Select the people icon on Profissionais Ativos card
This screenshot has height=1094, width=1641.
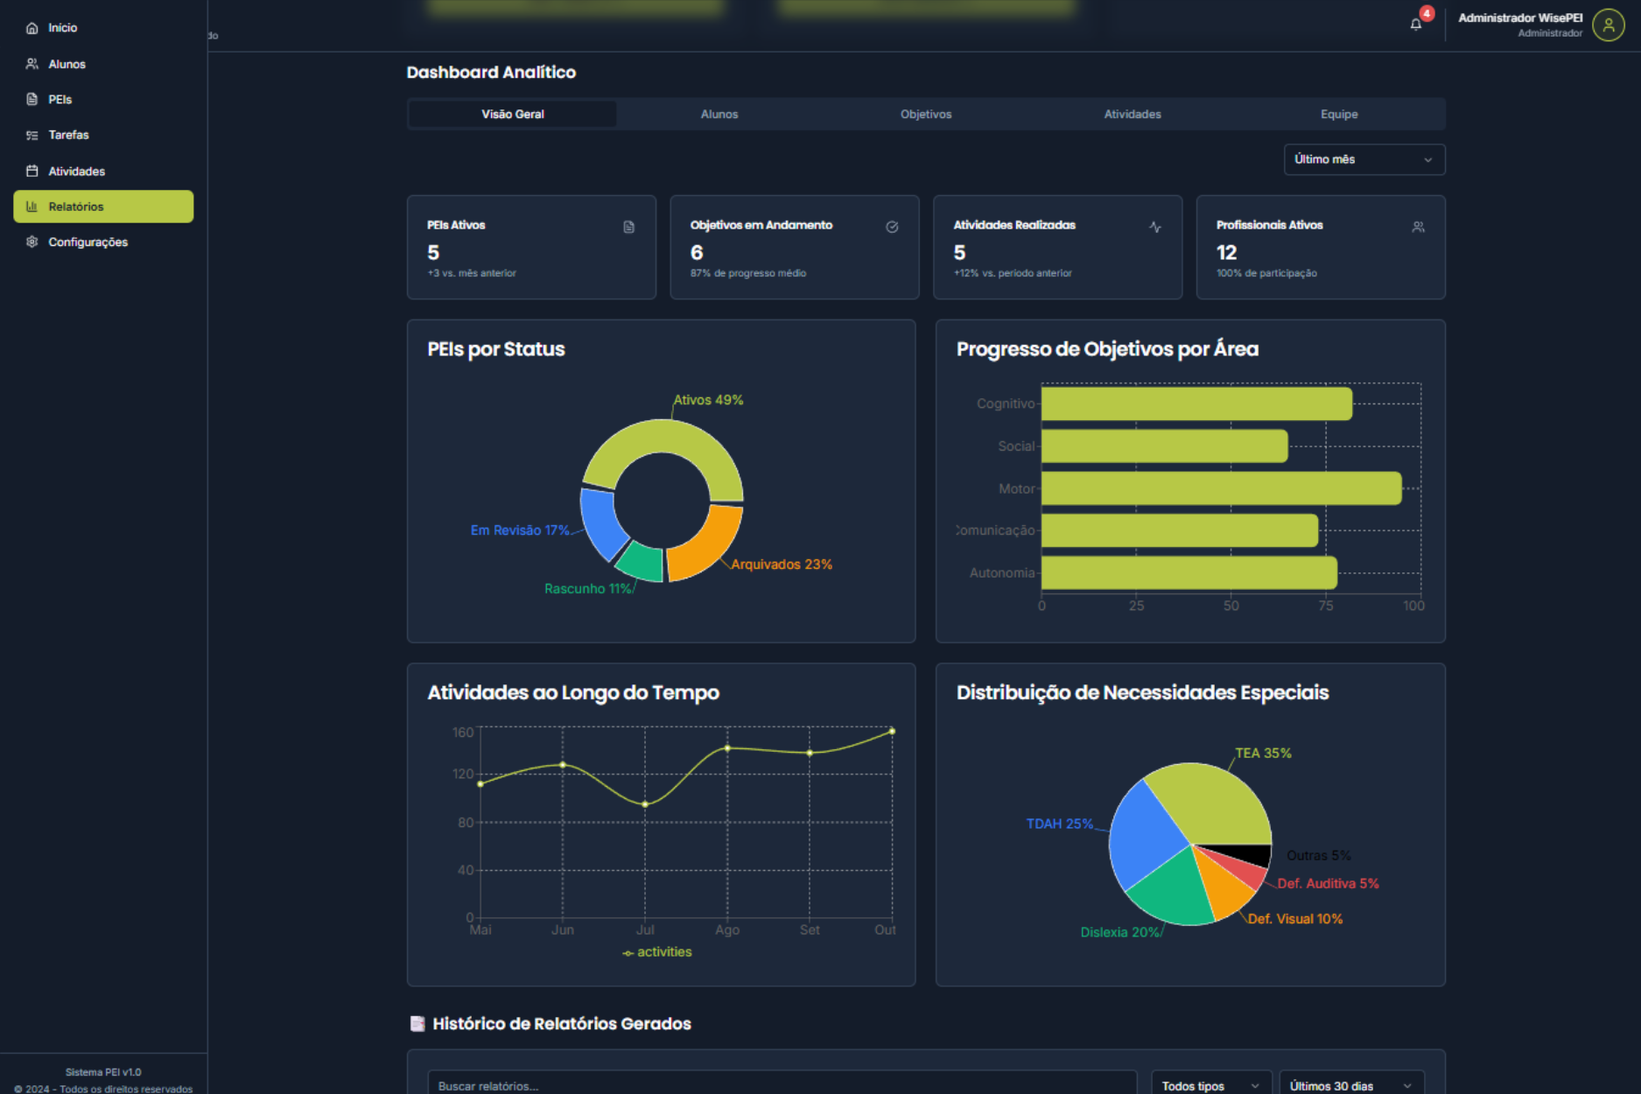1418,227
